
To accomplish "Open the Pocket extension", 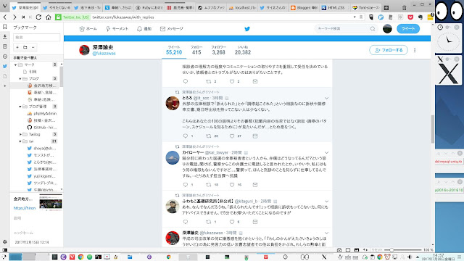I will (410, 17).
